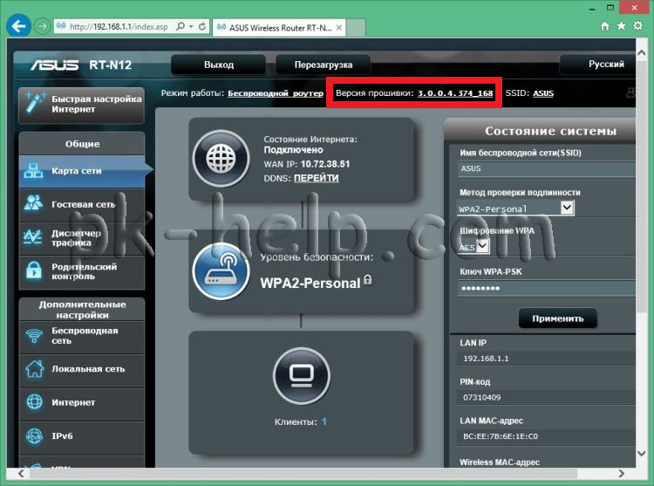
Task: Open firmware version 3.0.0.4.374_168 link
Action: (x=455, y=93)
